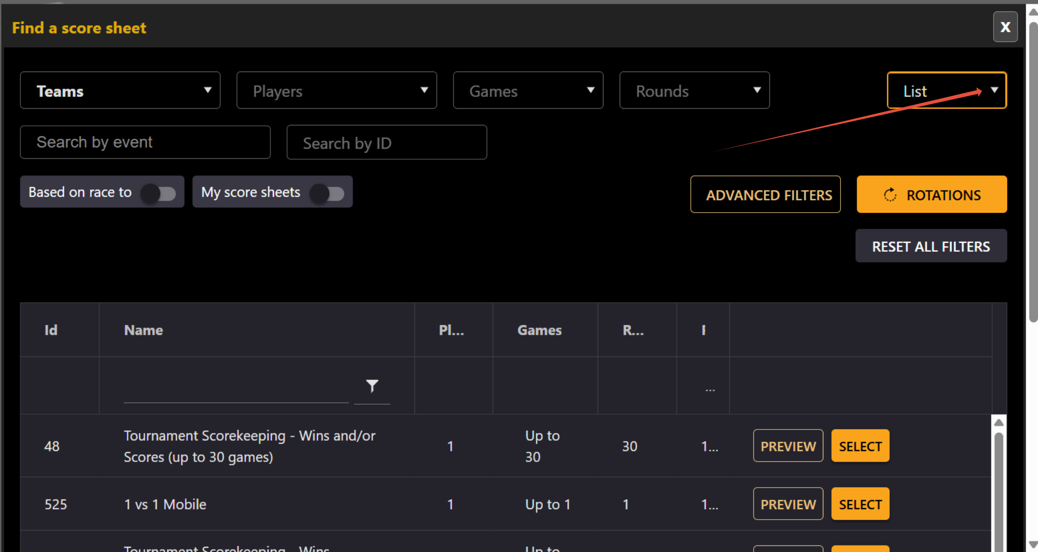Expand the Players dropdown
This screenshot has height=552, width=1038.
point(336,91)
